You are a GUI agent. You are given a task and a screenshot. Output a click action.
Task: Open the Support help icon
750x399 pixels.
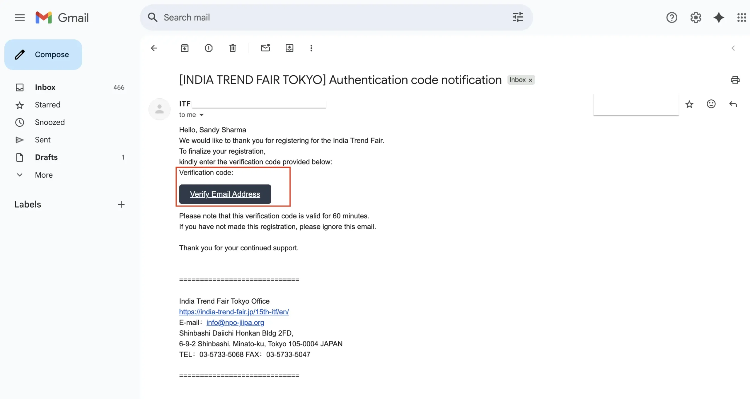[671, 18]
